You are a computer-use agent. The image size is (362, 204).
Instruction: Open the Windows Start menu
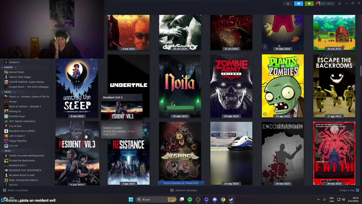pos(131,199)
